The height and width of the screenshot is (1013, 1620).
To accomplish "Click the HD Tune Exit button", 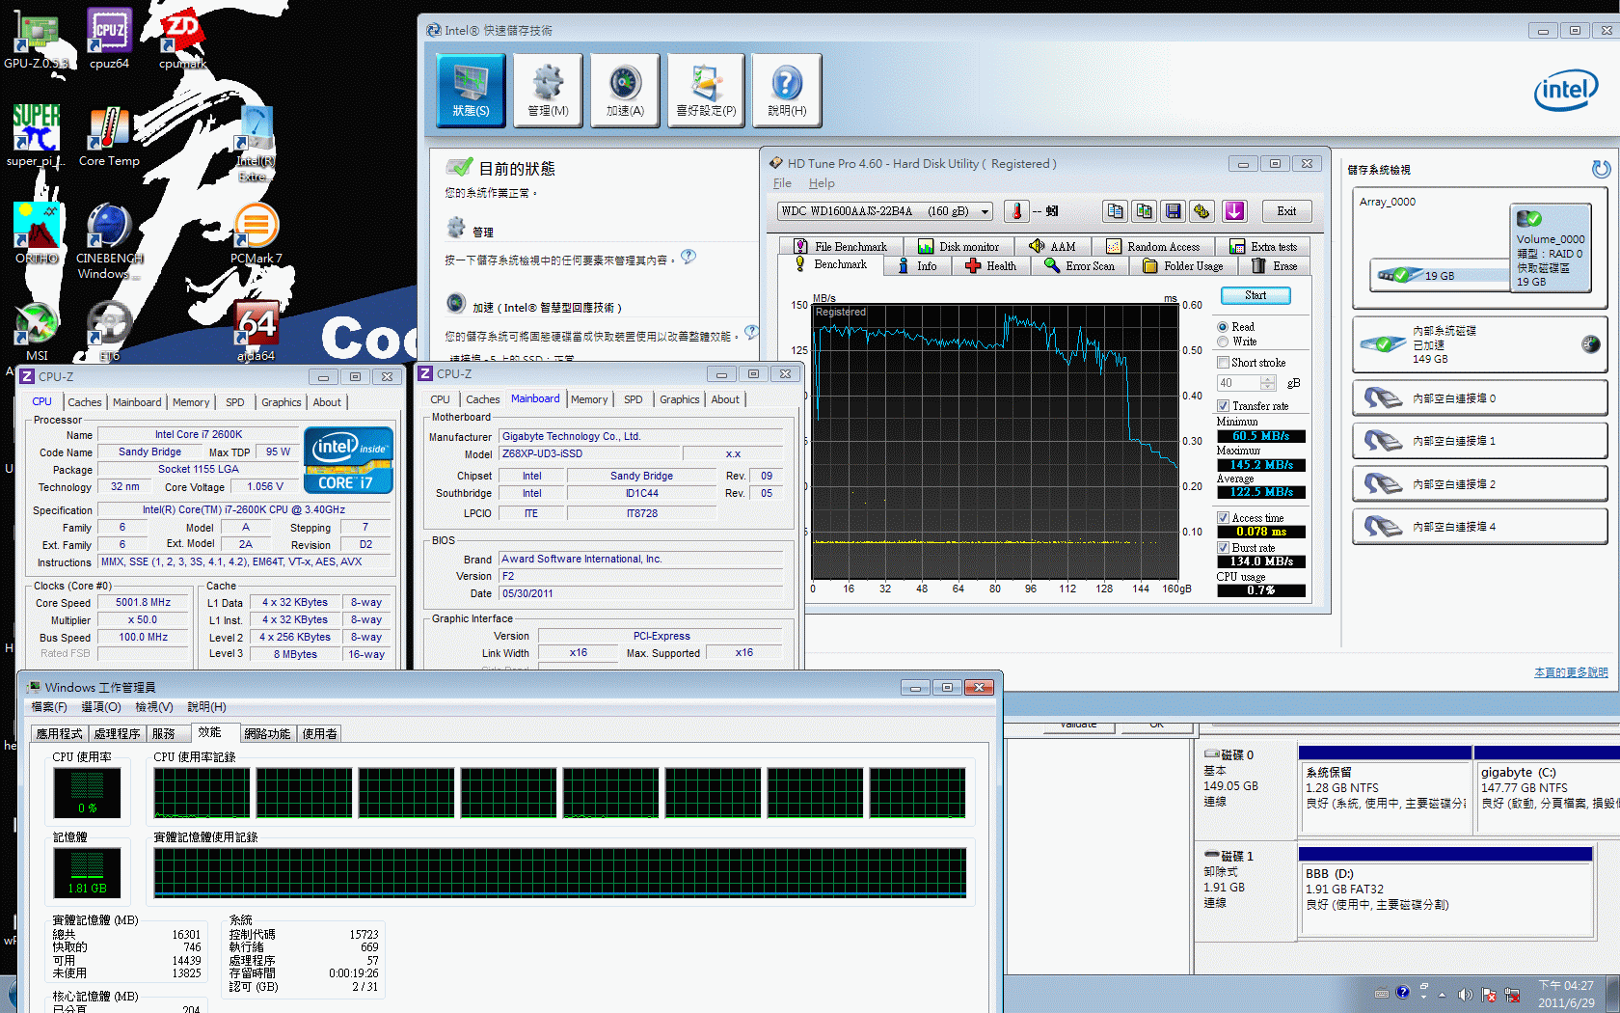I will coord(1286,211).
